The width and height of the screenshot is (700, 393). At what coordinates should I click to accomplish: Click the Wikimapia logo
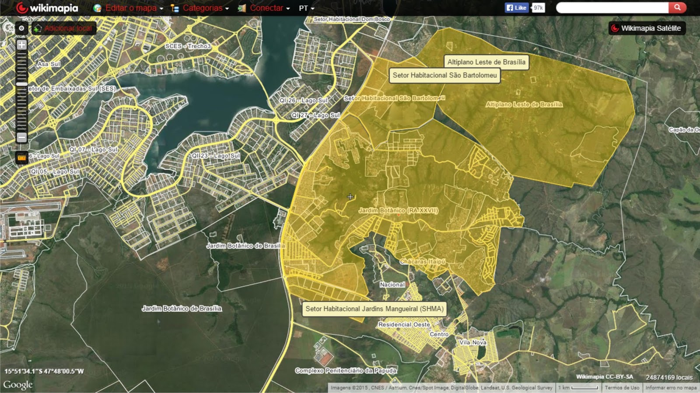coord(47,8)
